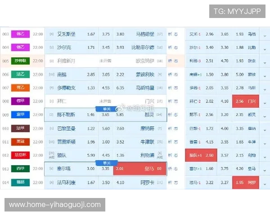Select 利物浦 away win odds 1.36
Image resolution: width=270 pixels, height=216 pixels.
[120, 155]
